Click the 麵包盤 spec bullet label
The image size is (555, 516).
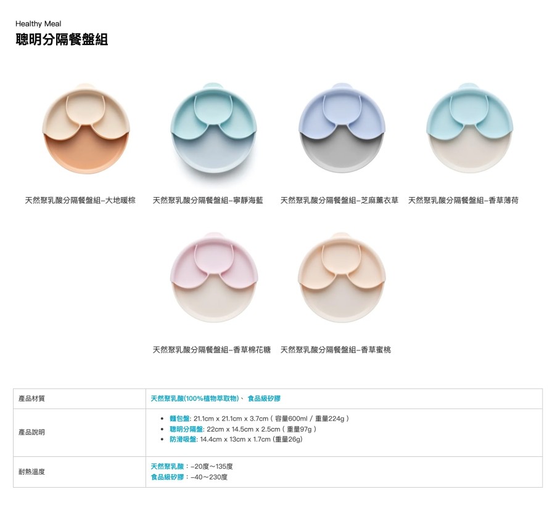pos(179,419)
